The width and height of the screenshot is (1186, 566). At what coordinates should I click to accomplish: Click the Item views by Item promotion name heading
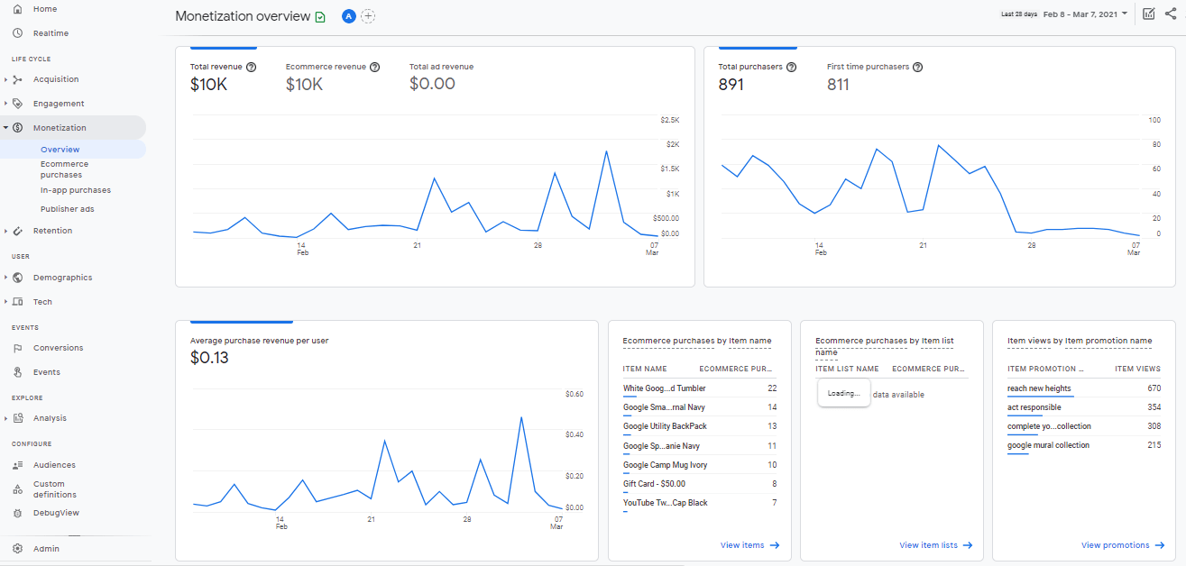click(1080, 342)
